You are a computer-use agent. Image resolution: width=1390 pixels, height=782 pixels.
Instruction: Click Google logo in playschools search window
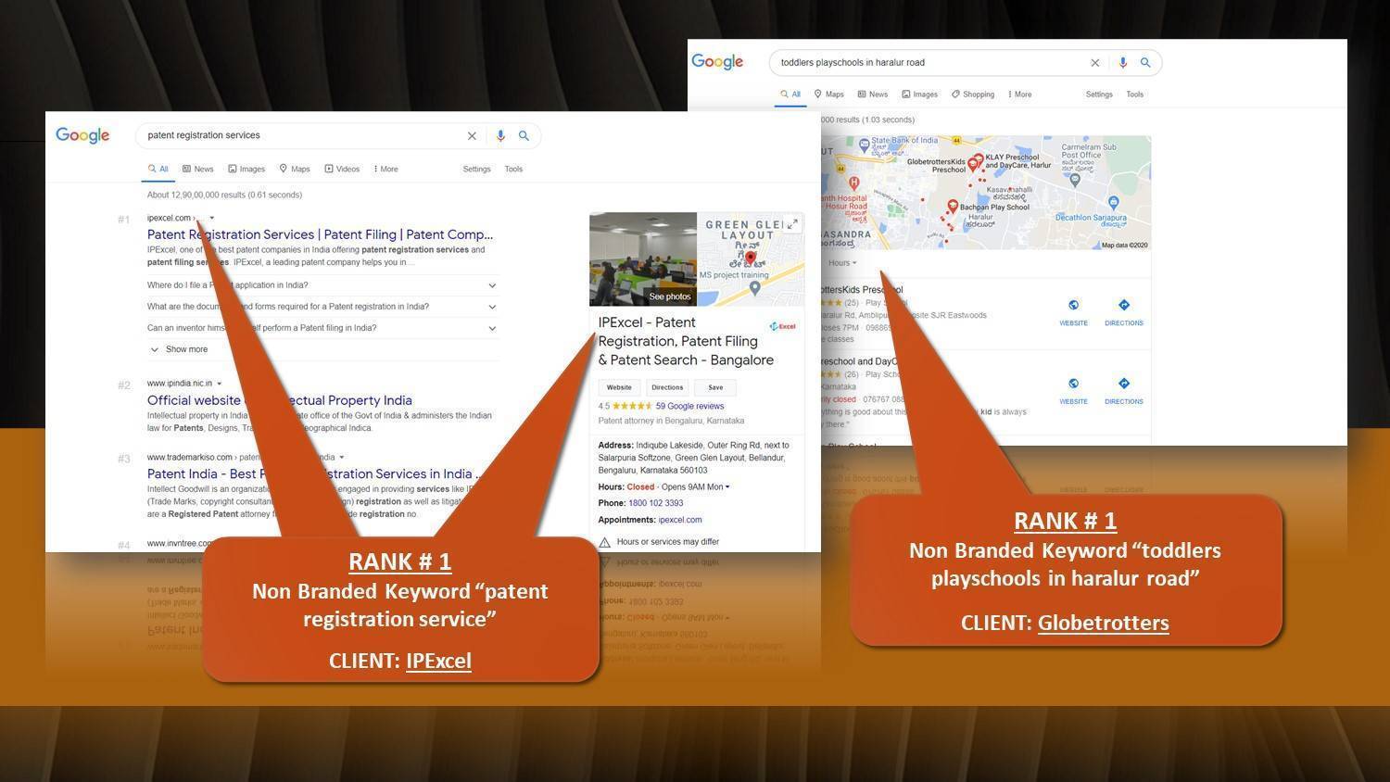click(717, 62)
